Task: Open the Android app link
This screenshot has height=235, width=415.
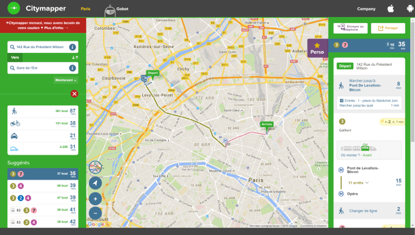Action: pos(410,9)
